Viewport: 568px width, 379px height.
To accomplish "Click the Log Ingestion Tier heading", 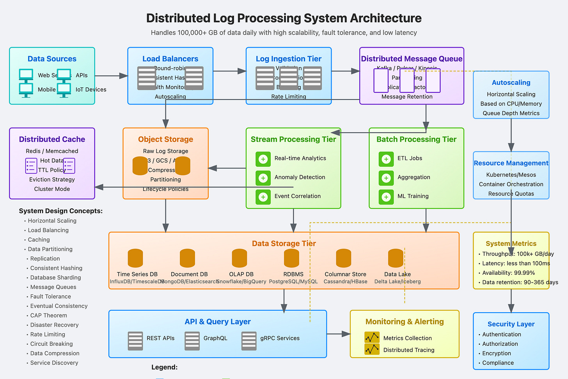I will pos(289,59).
